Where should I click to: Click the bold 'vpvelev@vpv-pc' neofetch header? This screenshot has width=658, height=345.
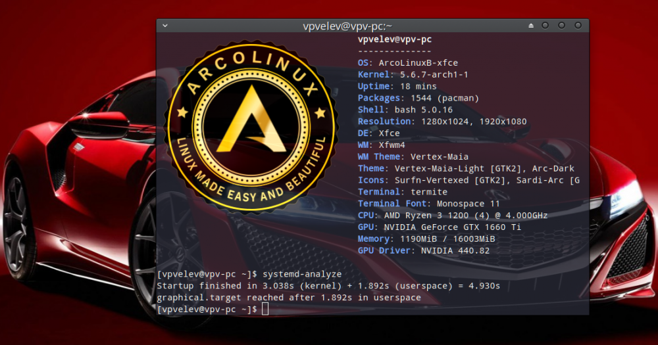click(394, 39)
